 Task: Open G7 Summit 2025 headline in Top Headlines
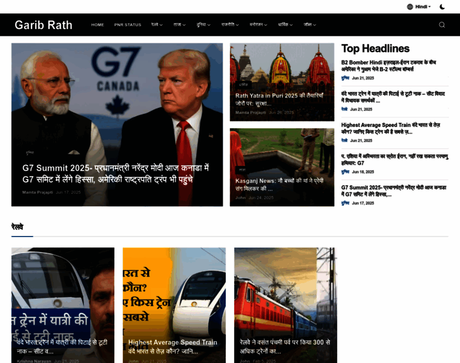tap(393, 191)
